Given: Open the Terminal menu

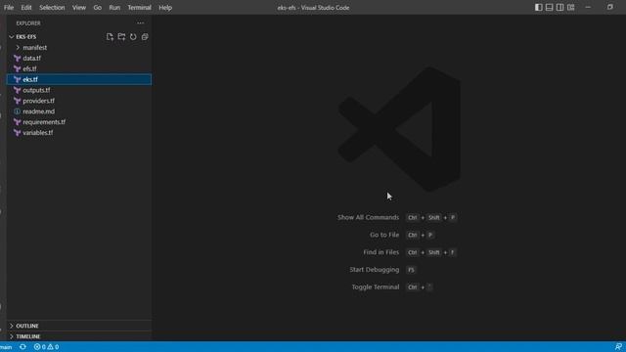Looking at the screenshot, I should [x=139, y=8].
